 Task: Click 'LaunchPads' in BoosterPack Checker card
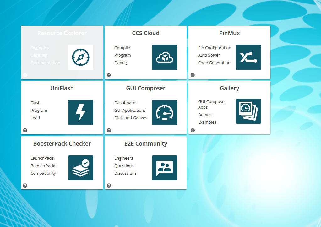(x=42, y=158)
